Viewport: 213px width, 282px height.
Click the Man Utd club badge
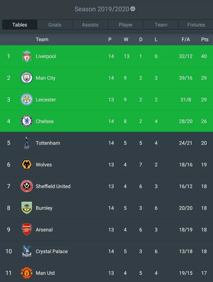tap(27, 273)
